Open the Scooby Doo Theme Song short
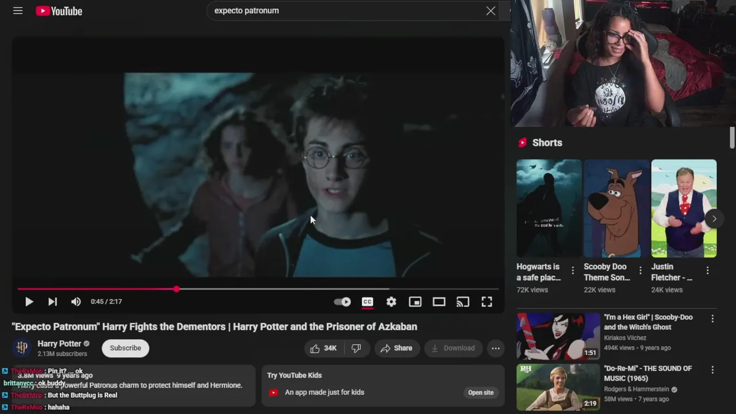Image resolution: width=736 pixels, height=414 pixels. coord(616,208)
